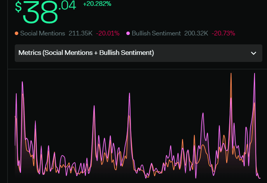Click the 200.32K Bullish Sentiment value
Image resolution: width=267 pixels, height=183 pixels.
coord(196,33)
